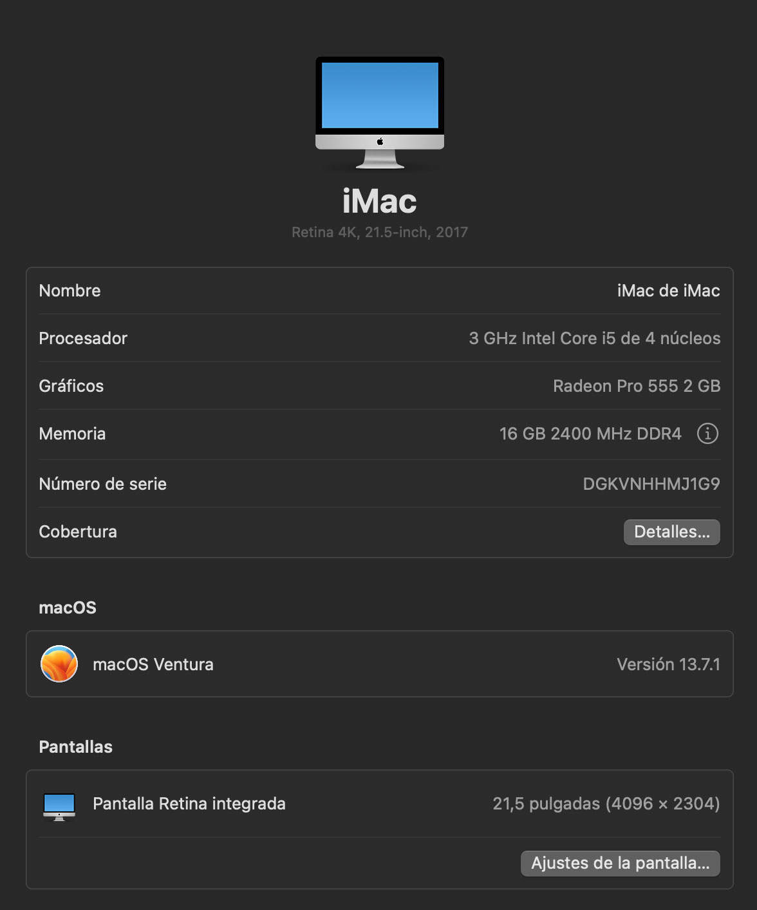Click the Cobertura label
The width and height of the screenshot is (757, 910).
click(78, 532)
